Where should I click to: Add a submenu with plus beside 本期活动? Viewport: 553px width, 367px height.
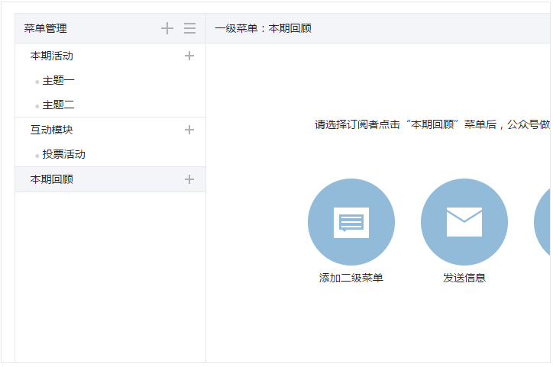click(189, 56)
